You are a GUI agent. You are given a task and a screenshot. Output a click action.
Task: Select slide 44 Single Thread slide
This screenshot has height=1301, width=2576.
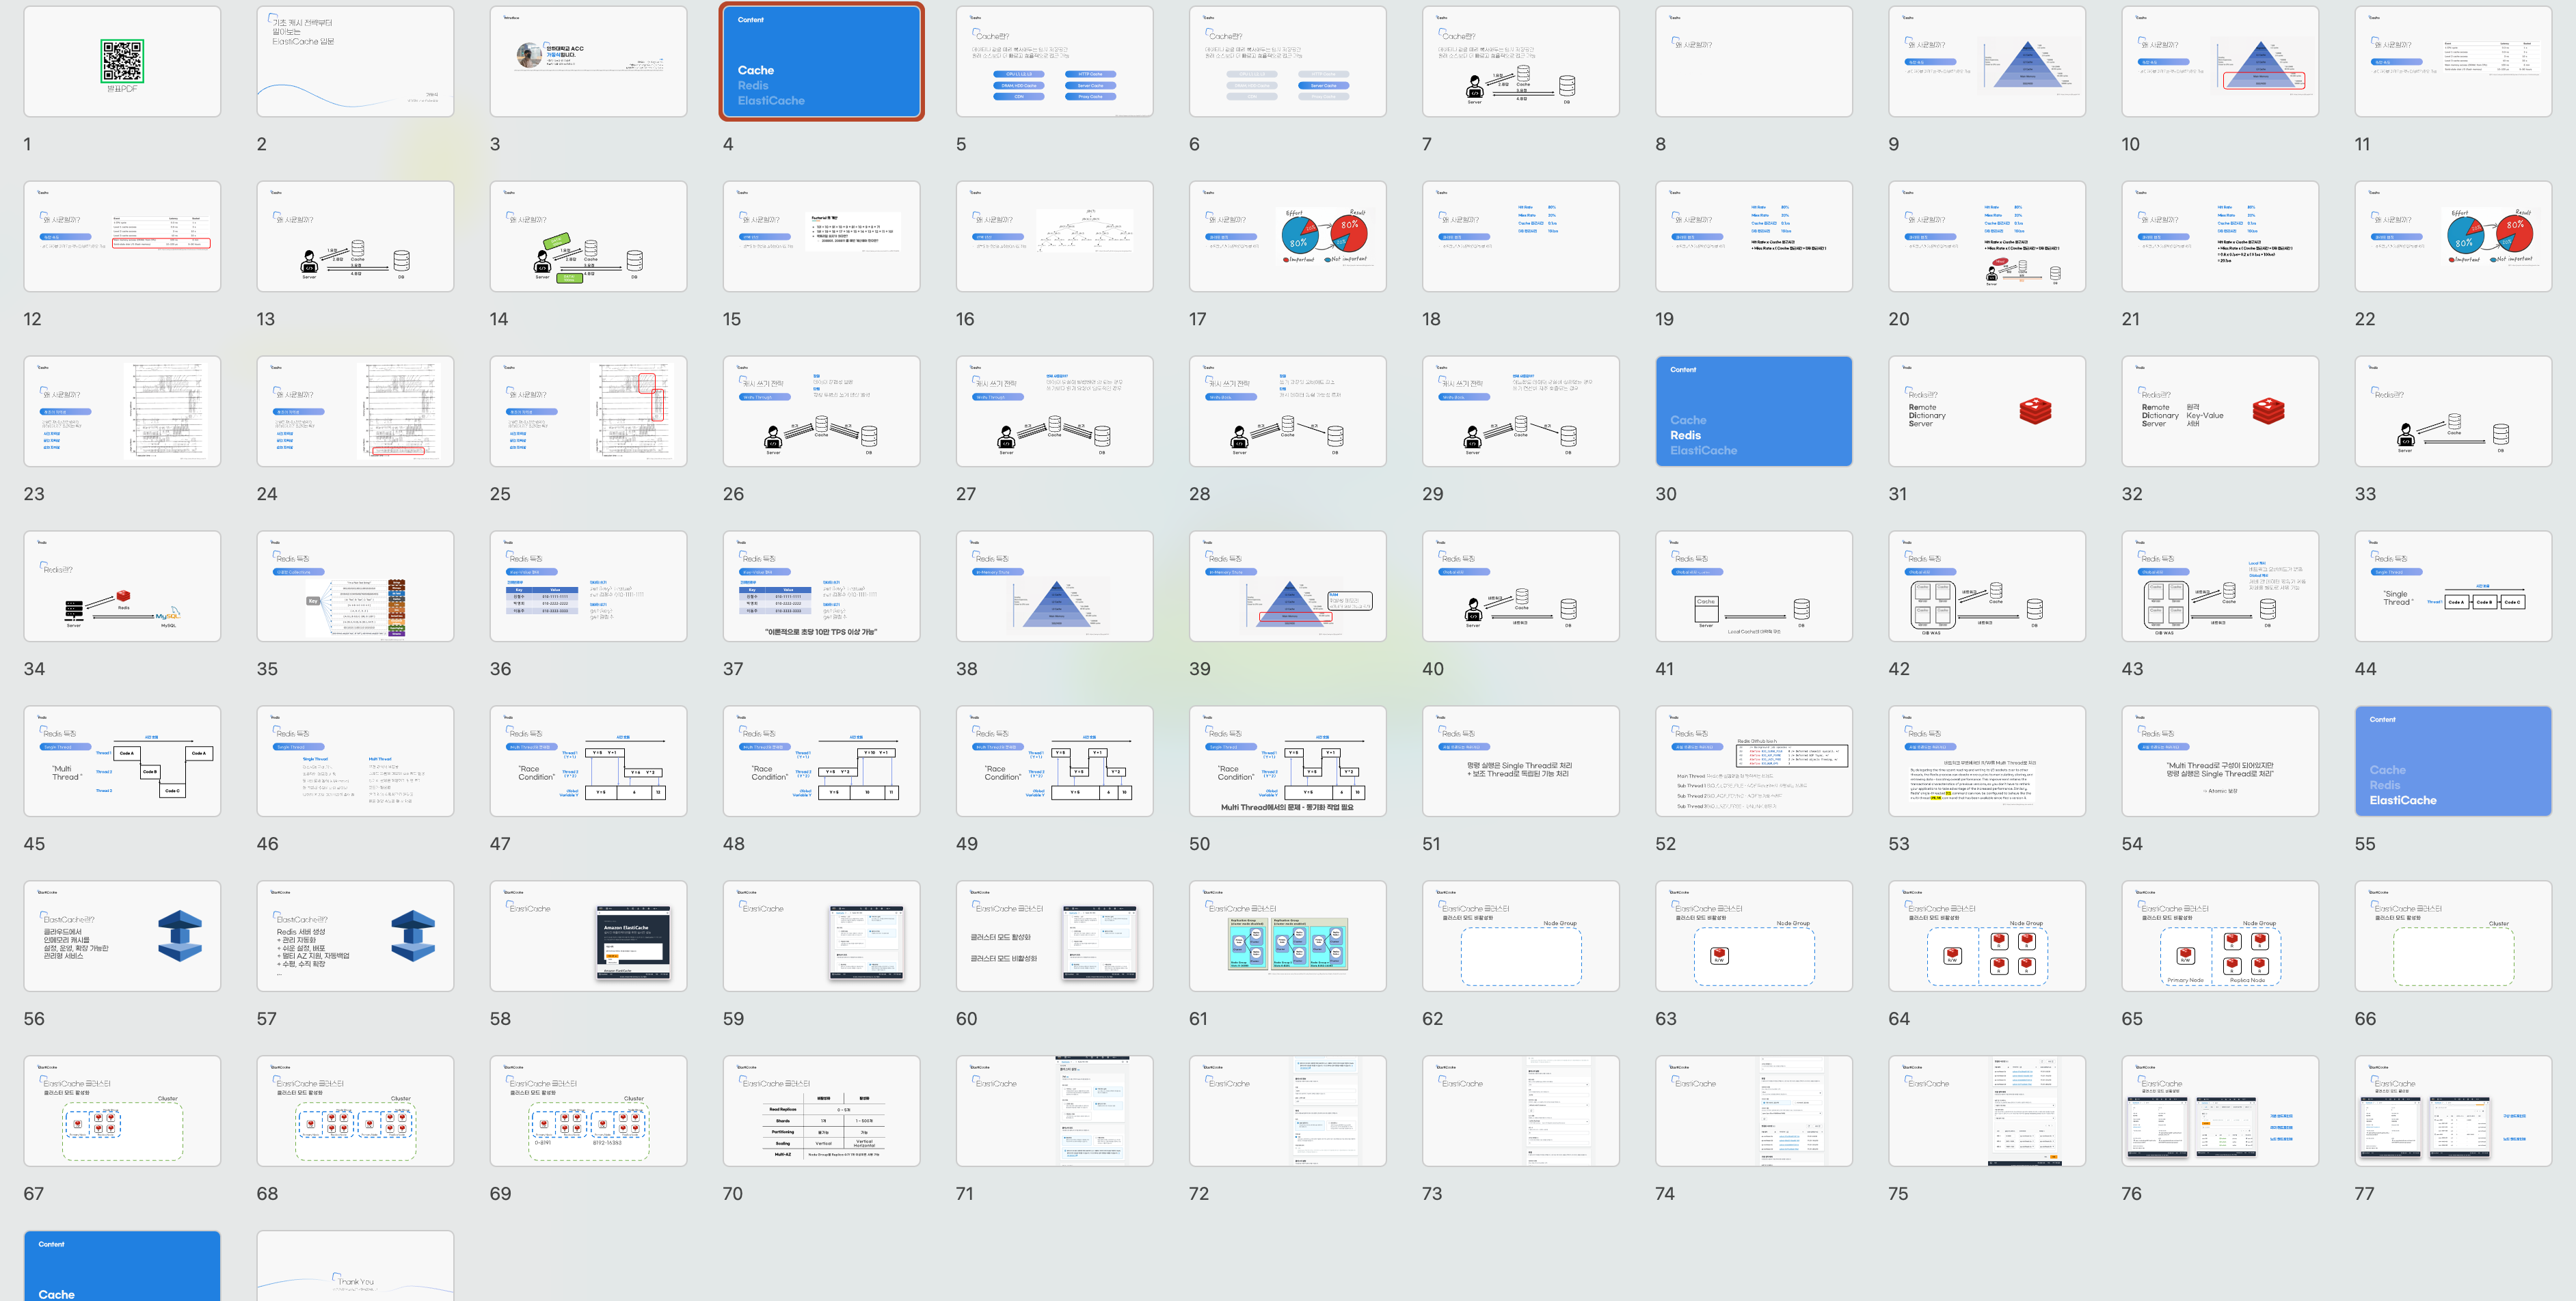[x=2453, y=586]
